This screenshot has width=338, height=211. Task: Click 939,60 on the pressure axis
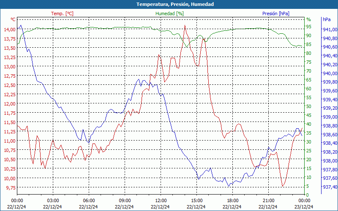[x=330, y=91]
